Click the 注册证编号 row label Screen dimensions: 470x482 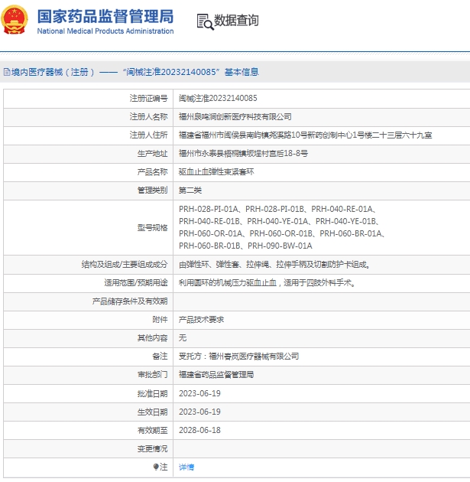pyautogui.click(x=148, y=99)
